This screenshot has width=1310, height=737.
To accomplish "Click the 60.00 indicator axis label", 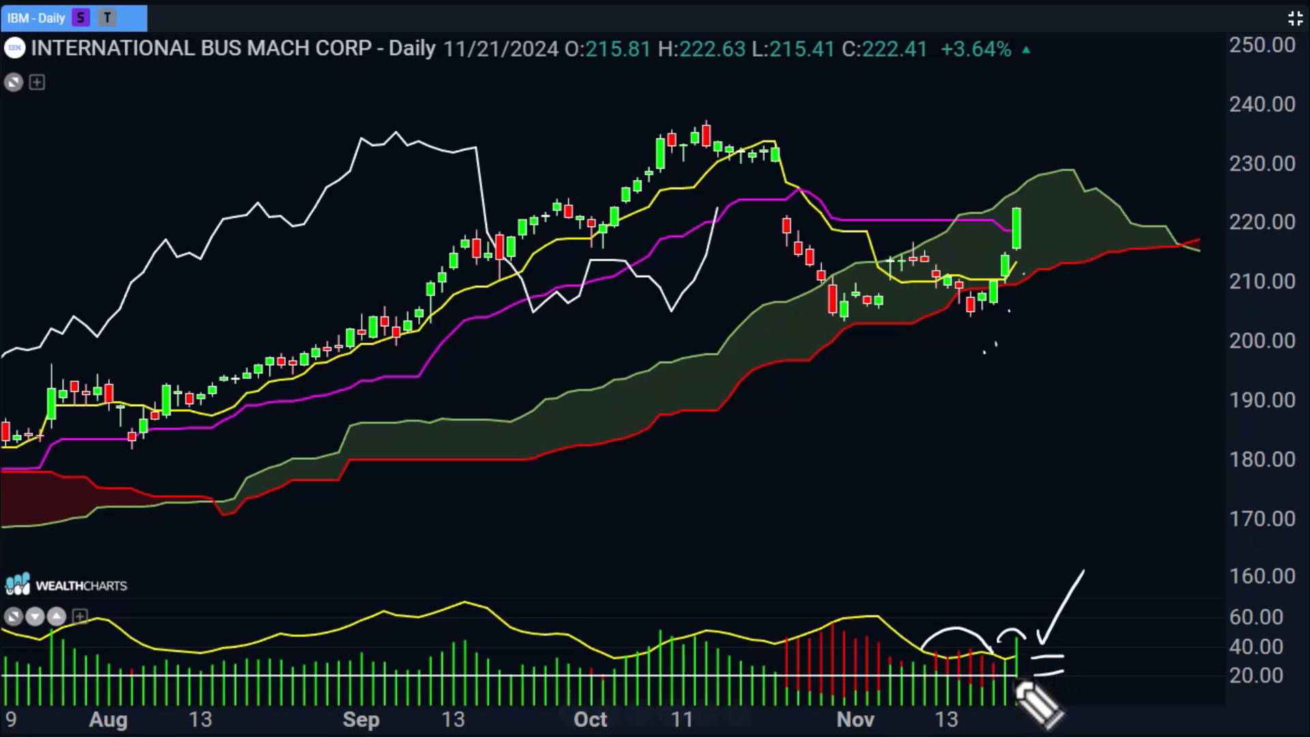I will [x=1256, y=617].
